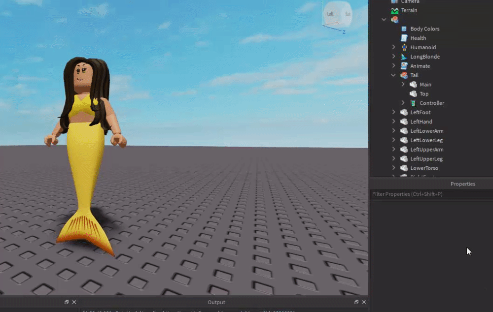The width and height of the screenshot is (493, 312).
Task: Expand the Animate script
Action: pos(393,65)
